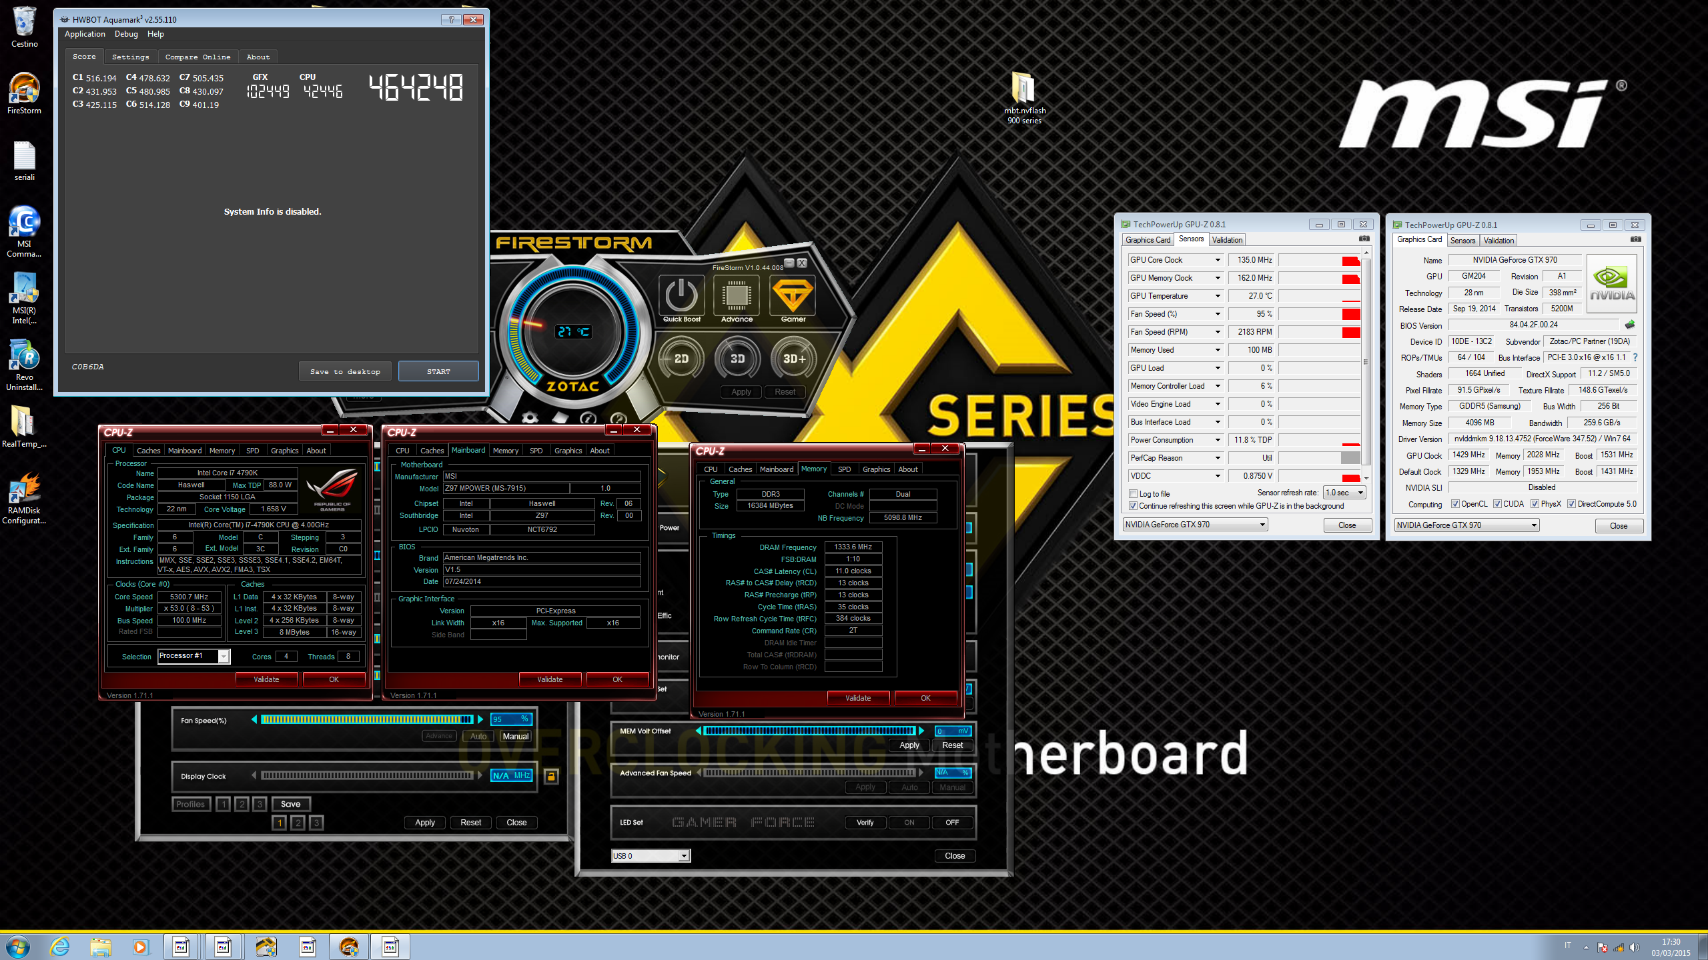Click Apply under MEM Volt Offset
This screenshot has width=1708, height=960.
909,745
